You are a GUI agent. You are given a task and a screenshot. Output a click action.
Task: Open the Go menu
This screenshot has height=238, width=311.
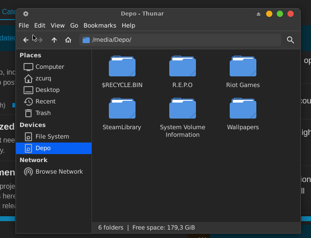click(74, 26)
